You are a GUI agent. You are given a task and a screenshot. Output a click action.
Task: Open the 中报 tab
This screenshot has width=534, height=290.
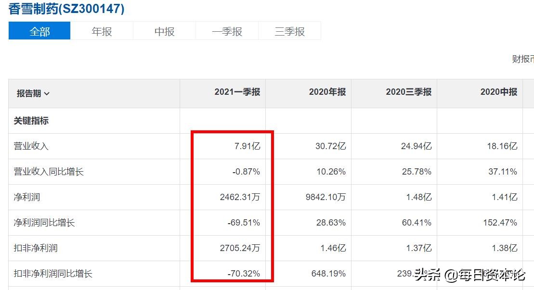pyautogui.click(x=164, y=32)
